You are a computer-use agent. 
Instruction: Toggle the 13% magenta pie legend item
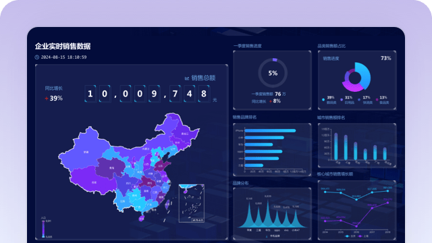(x=383, y=100)
